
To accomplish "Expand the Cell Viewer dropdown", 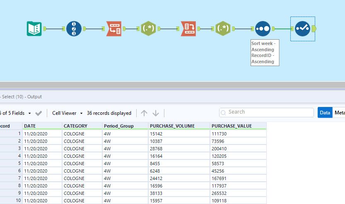I will [x=67, y=113].
